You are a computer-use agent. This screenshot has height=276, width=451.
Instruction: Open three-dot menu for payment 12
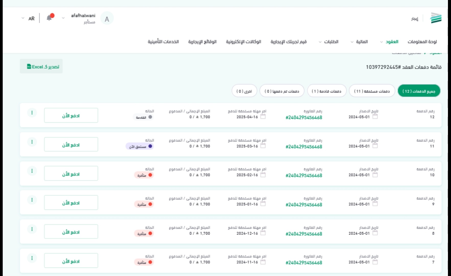[x=32, y=113]
